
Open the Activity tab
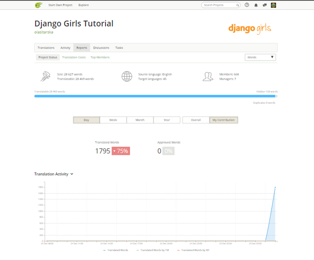tap(65, 48)
